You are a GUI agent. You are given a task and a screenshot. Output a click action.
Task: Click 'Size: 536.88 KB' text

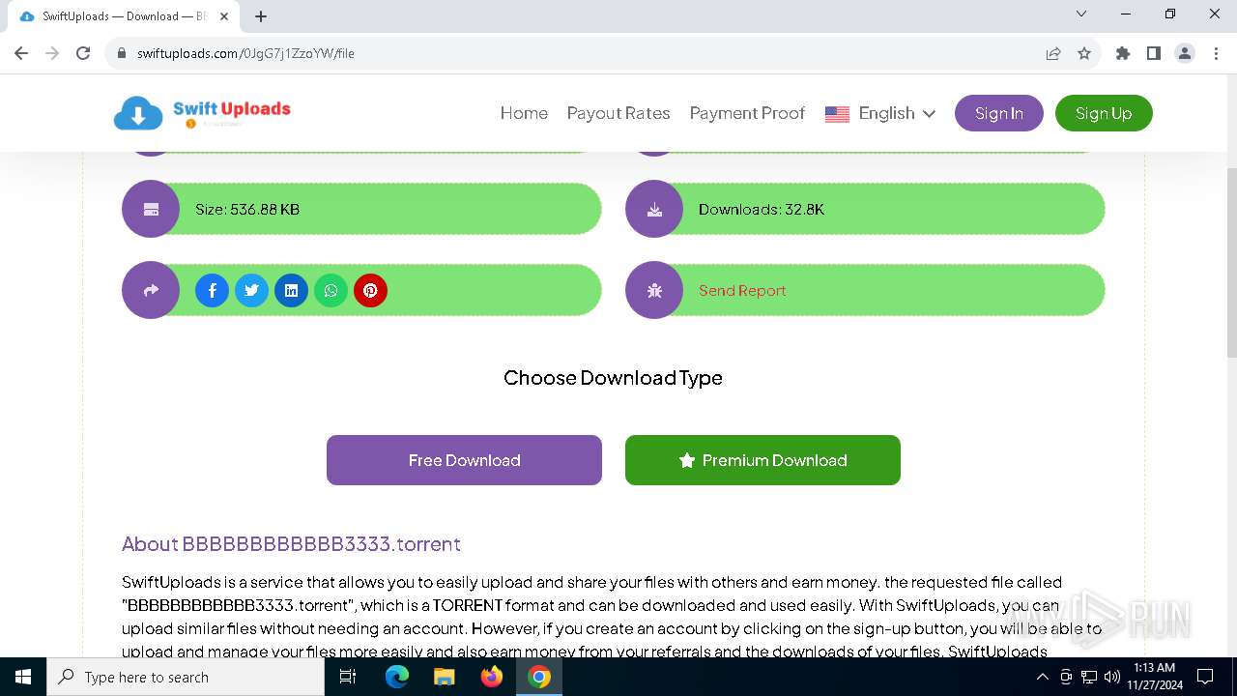tap(247, 209)
